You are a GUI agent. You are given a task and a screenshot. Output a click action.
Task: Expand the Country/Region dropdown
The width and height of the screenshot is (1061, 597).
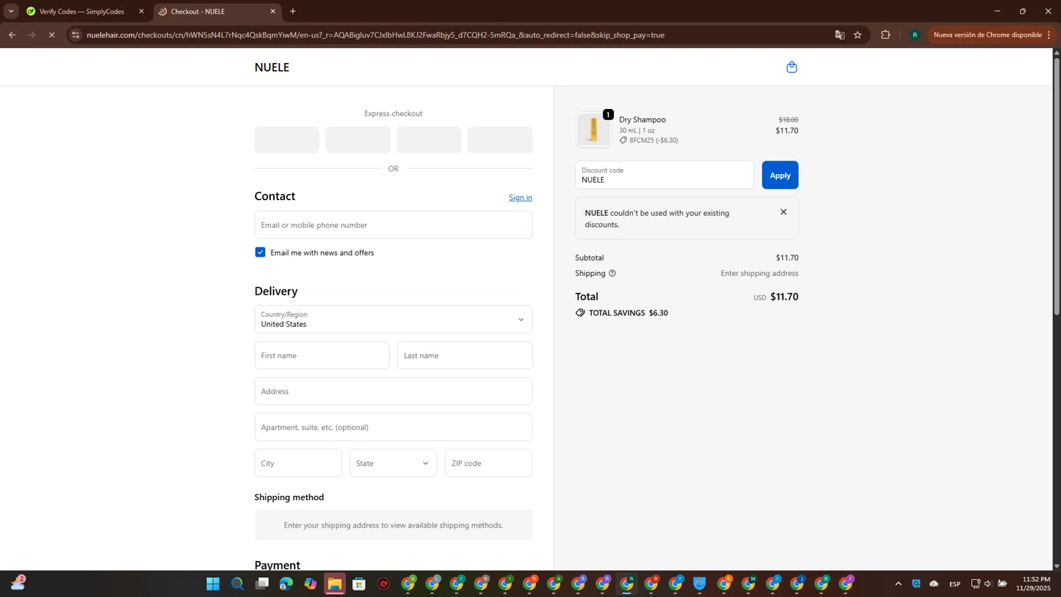[x=393, y=319]
